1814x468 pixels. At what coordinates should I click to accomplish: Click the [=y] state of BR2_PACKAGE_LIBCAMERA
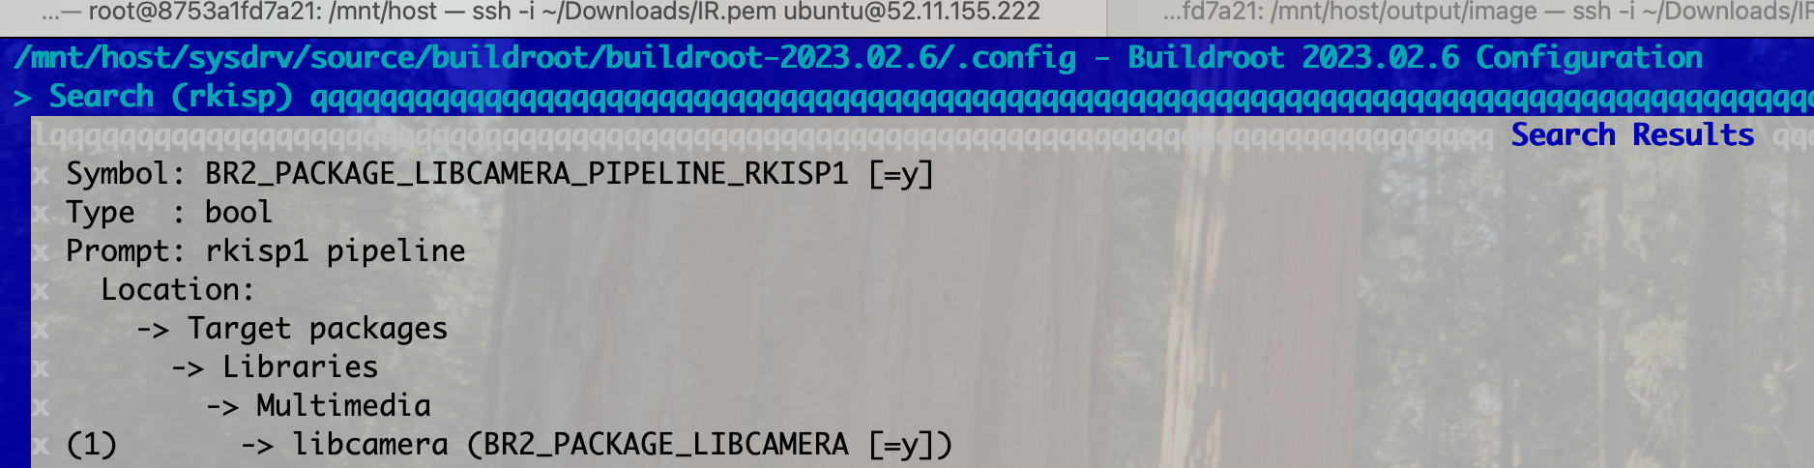[x=901, y=445]
